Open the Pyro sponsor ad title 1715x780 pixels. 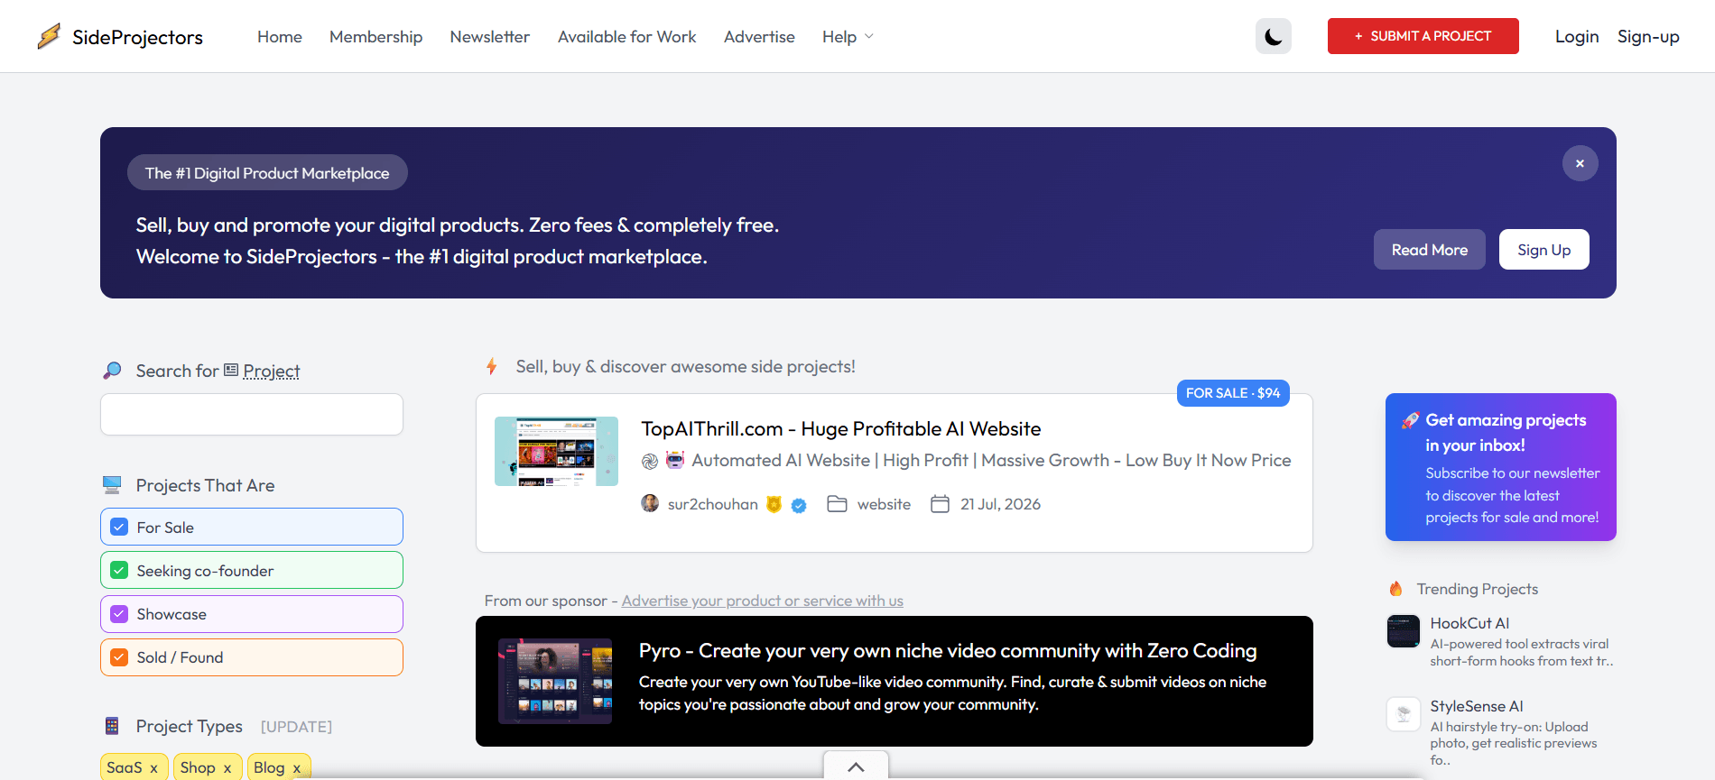point(948,651)
